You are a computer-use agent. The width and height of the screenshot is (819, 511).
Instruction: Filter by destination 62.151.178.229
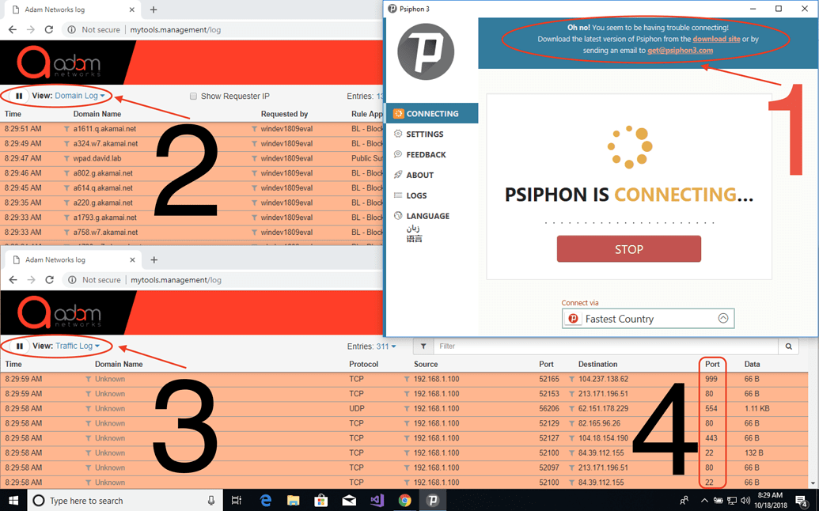tap(571, 409)
